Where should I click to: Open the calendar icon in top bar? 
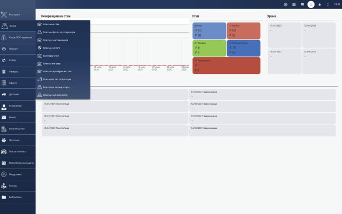click(294, 4)
